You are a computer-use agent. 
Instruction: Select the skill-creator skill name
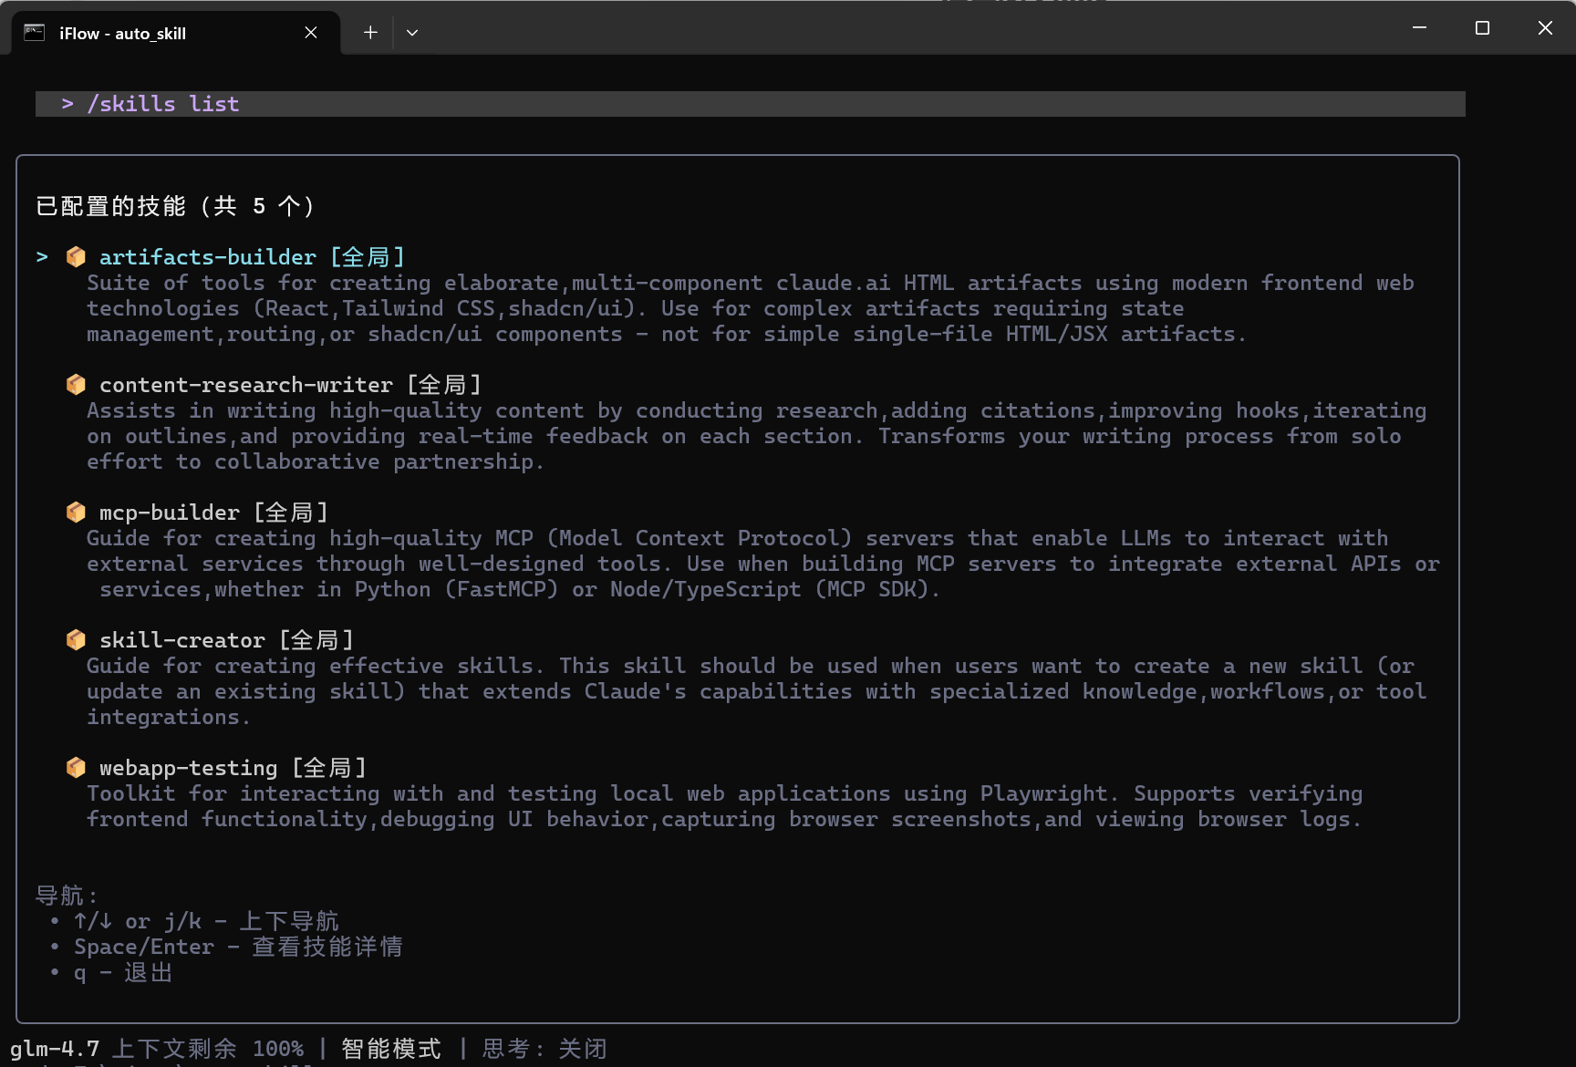point(181,640)
